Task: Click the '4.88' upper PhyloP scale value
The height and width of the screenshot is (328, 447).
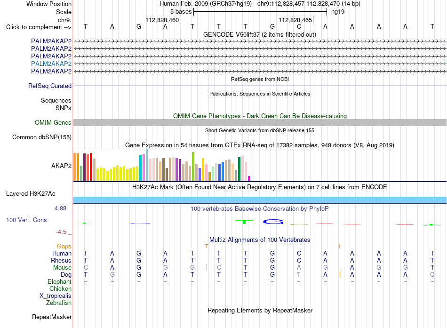Action: click(x=60, y=208)
